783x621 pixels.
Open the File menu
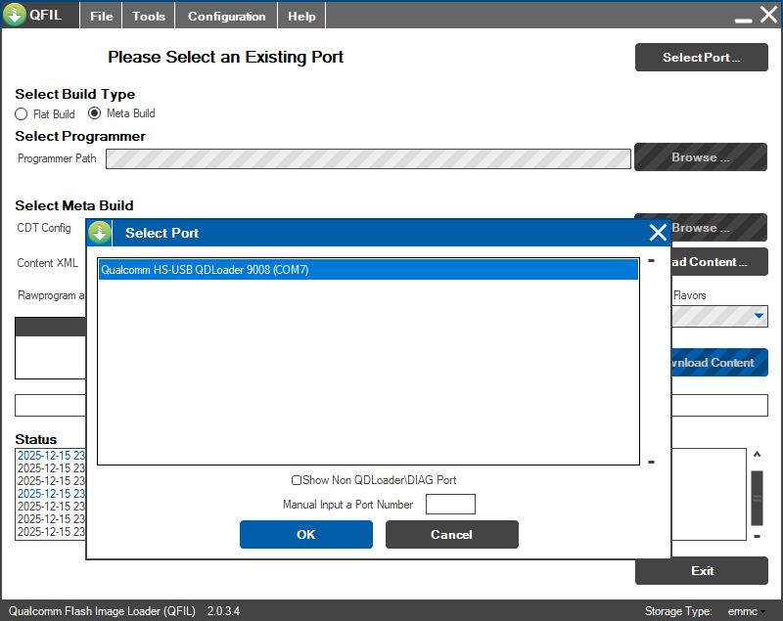(x=101, y=16)
